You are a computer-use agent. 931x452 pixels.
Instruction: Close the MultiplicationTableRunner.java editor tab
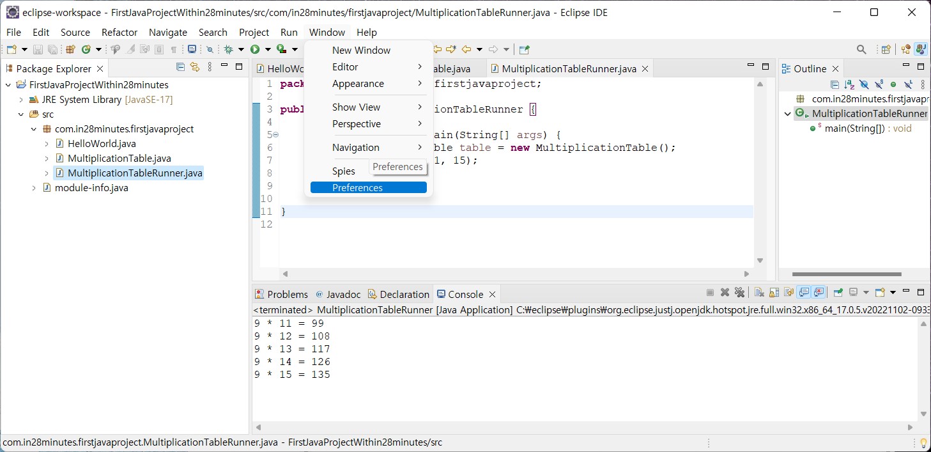pos(645,69)
